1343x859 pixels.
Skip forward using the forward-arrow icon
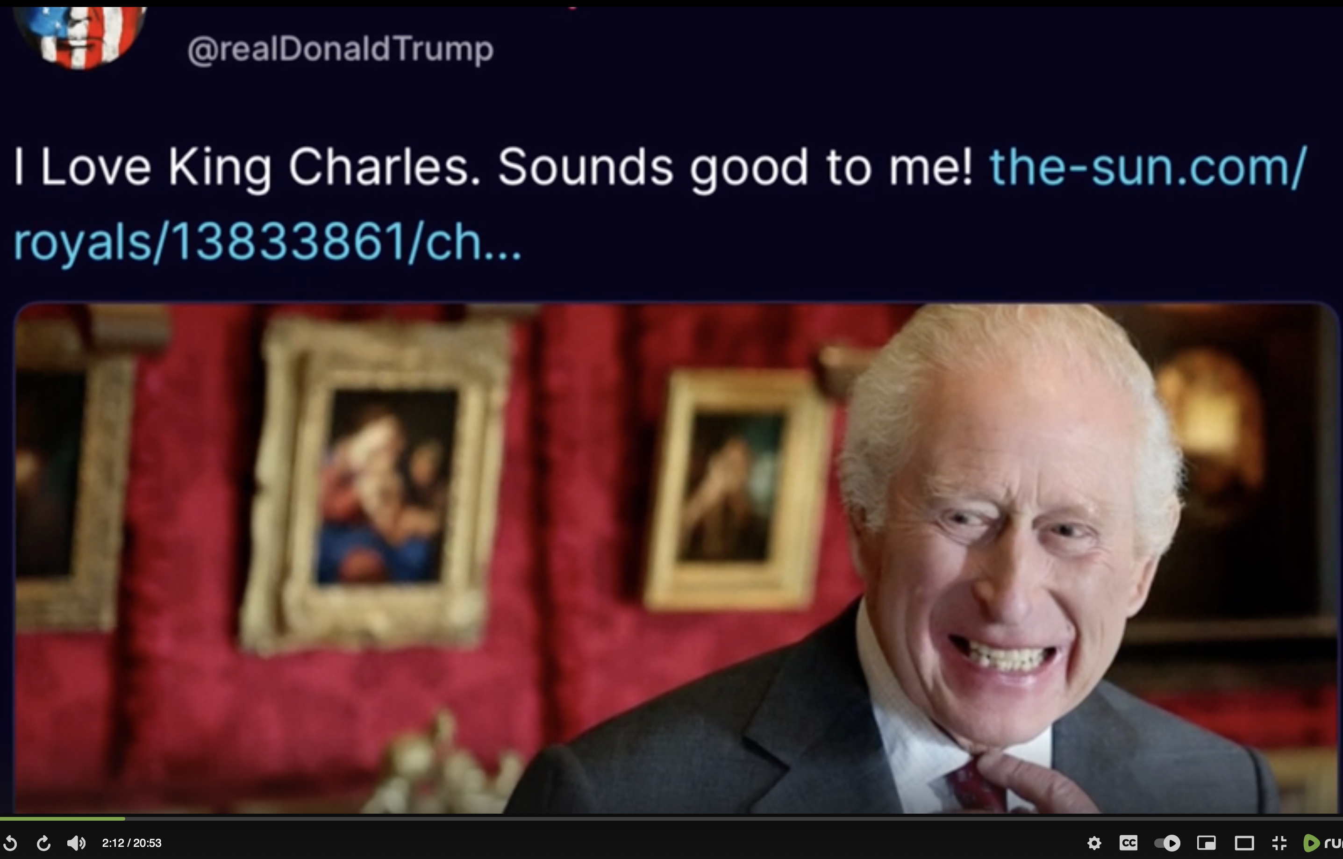click(43, 843)
